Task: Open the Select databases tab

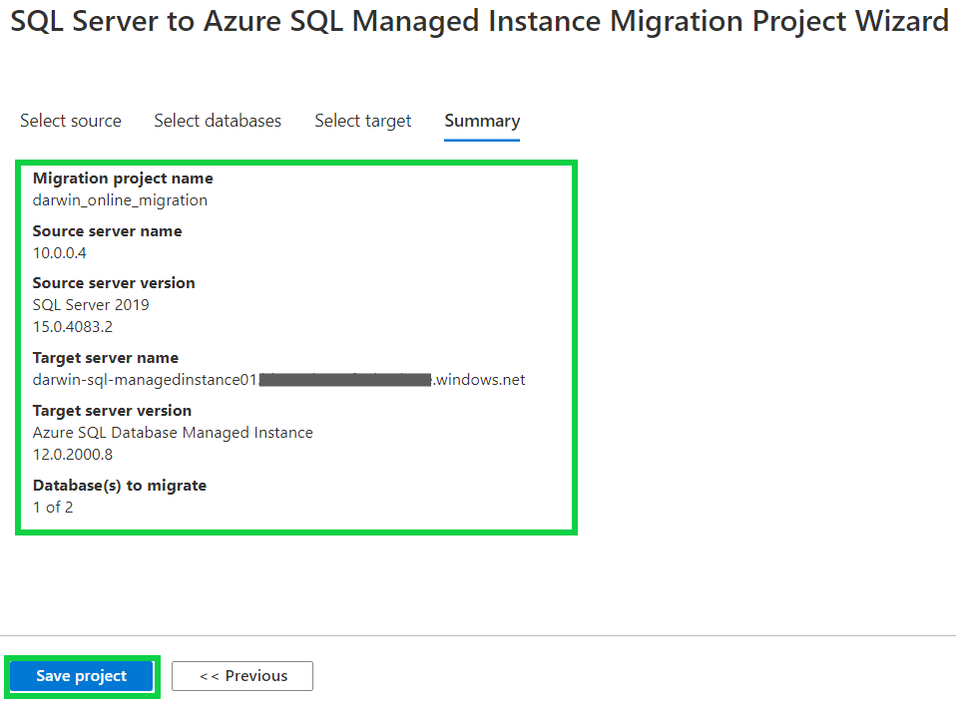Action: pos(218,121)
